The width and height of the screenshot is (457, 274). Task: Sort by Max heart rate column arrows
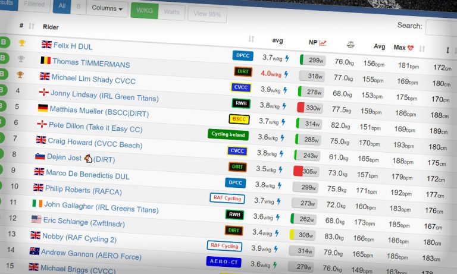pyautogui.click(x=422, y=49)
